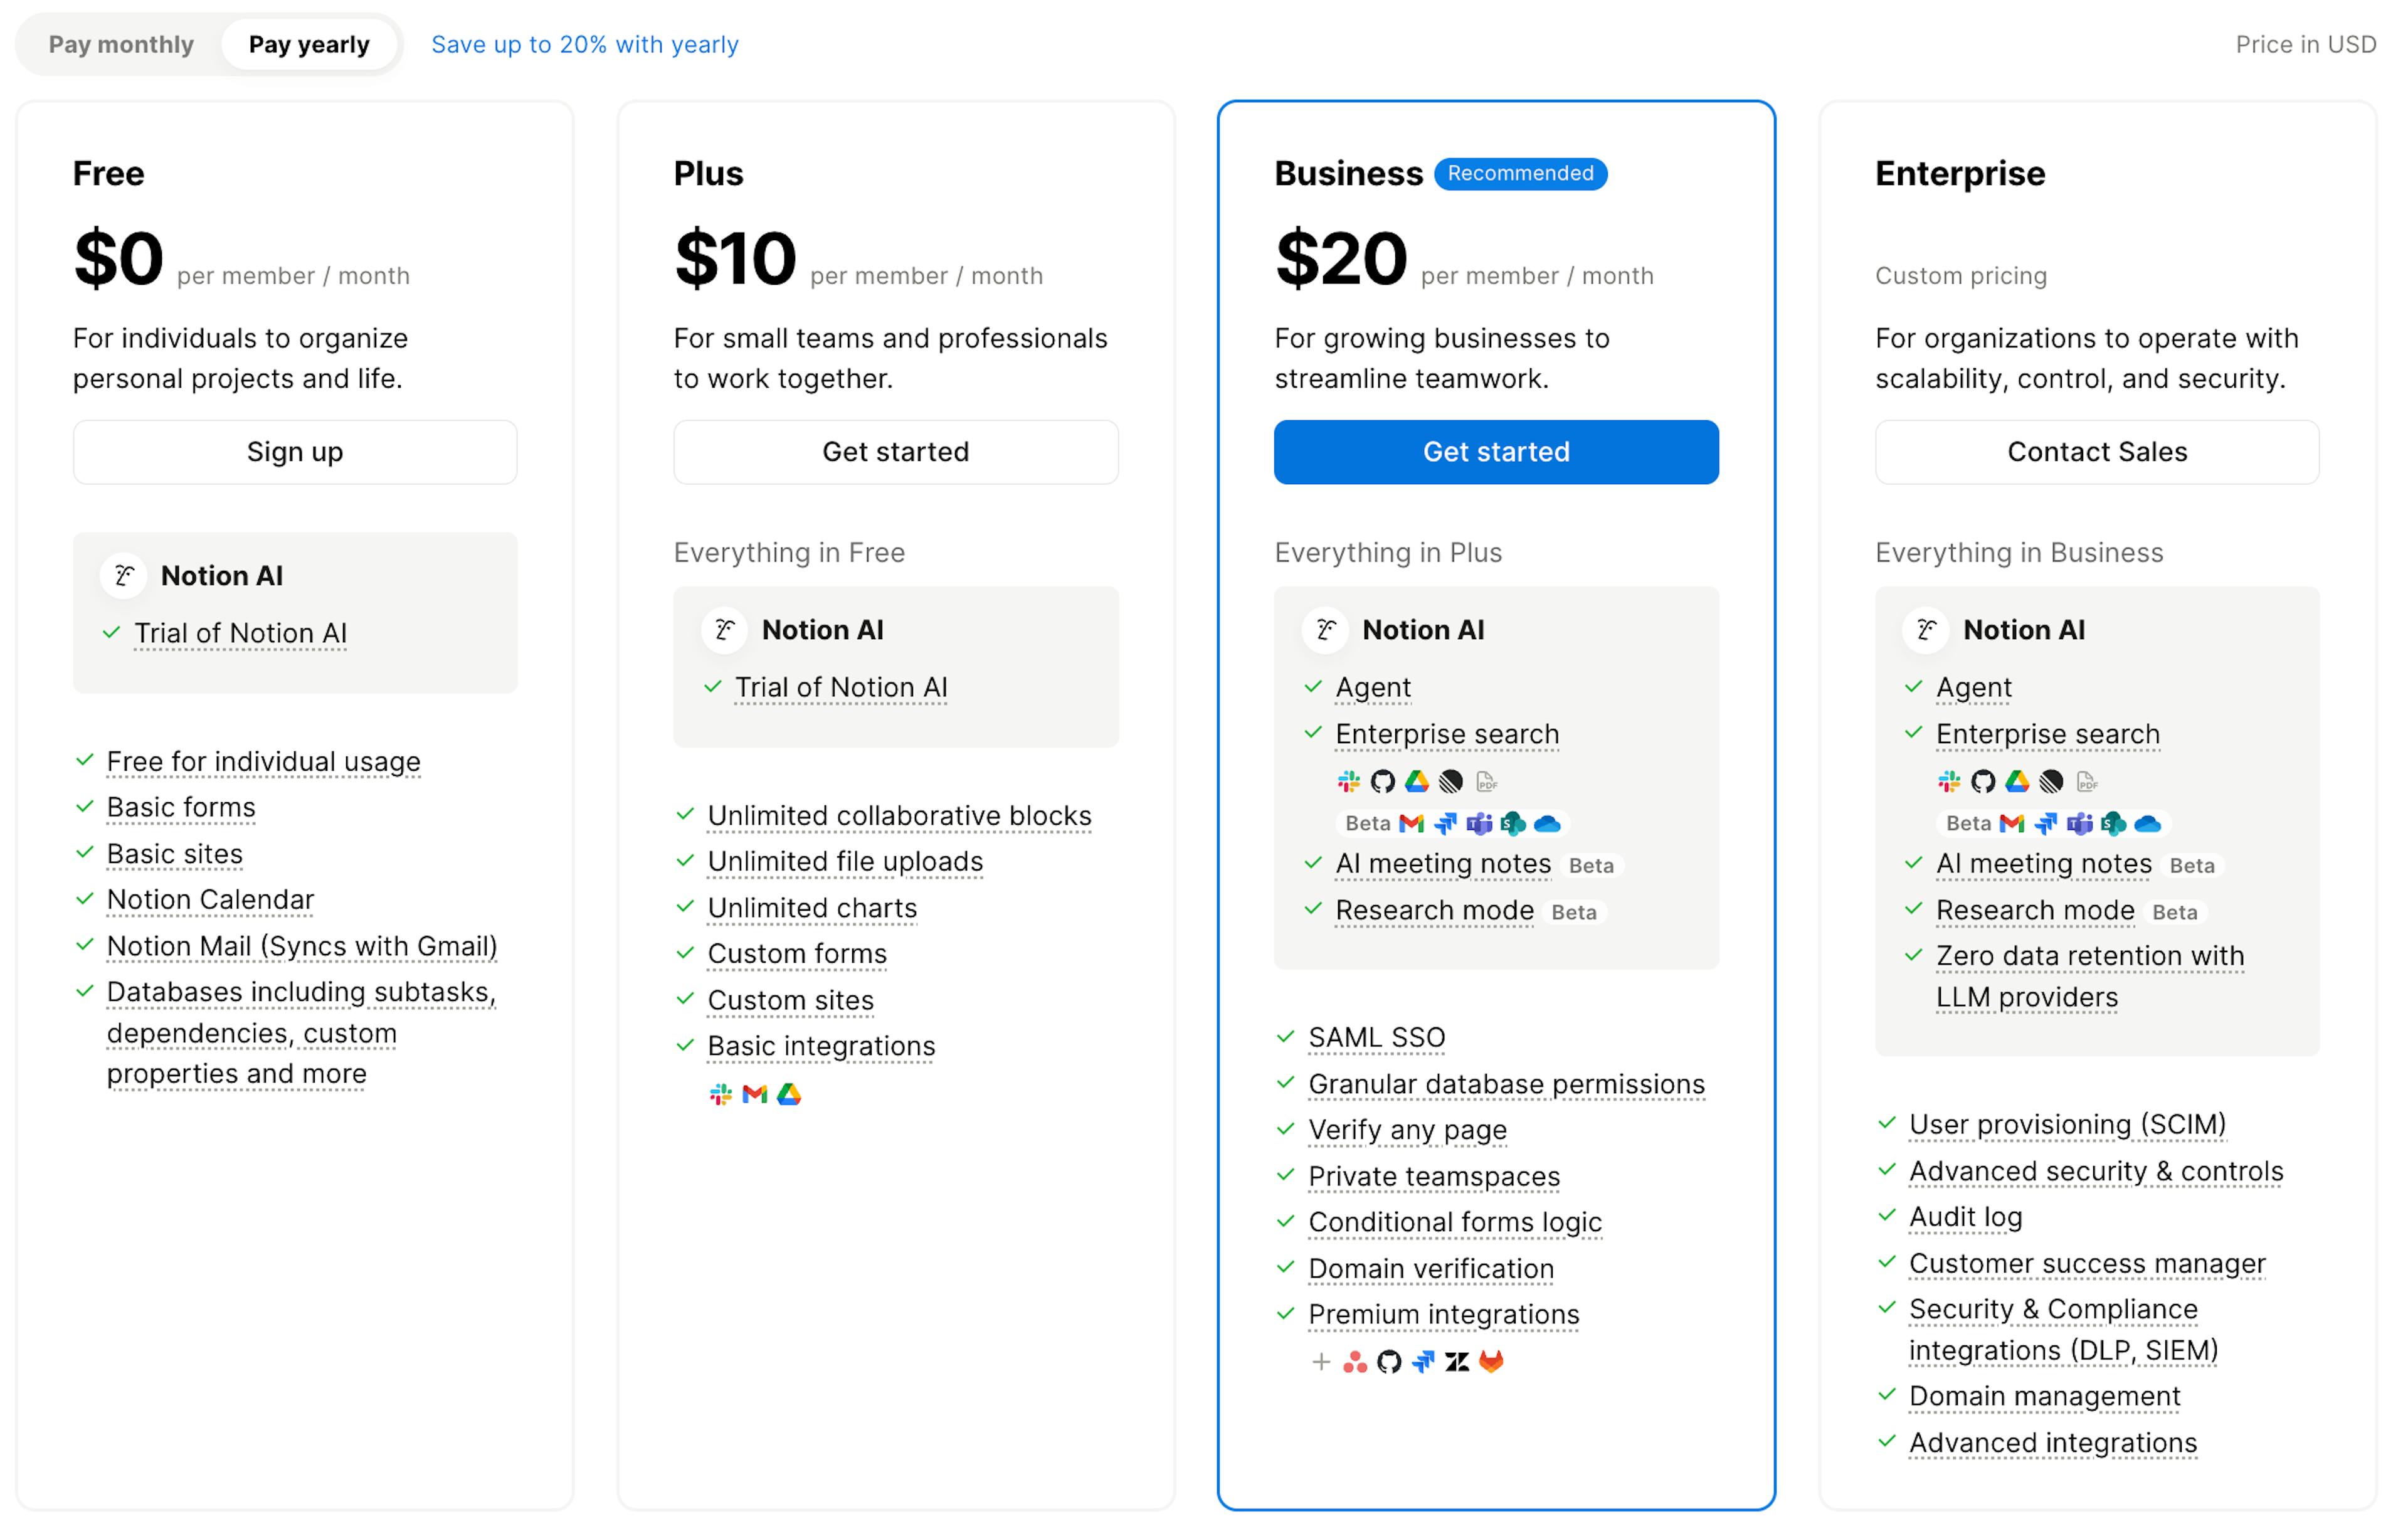This screenshot has width=2408, height=1536.
Task: Click the Zendesk icon under Premium integrations
Action: click(x=1457, y=1362)
